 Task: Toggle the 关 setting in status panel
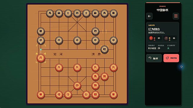[168, 48]
